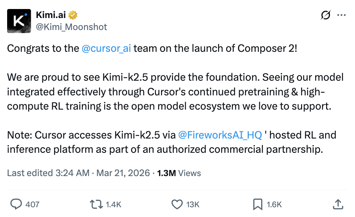Open the @FireworksAI_HQ mention link
Viewport: 355px width, 217px height.
(x=220, y=135)
